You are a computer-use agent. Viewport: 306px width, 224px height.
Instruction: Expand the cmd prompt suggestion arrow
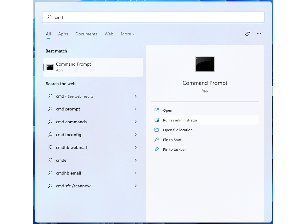click(136, 109)
